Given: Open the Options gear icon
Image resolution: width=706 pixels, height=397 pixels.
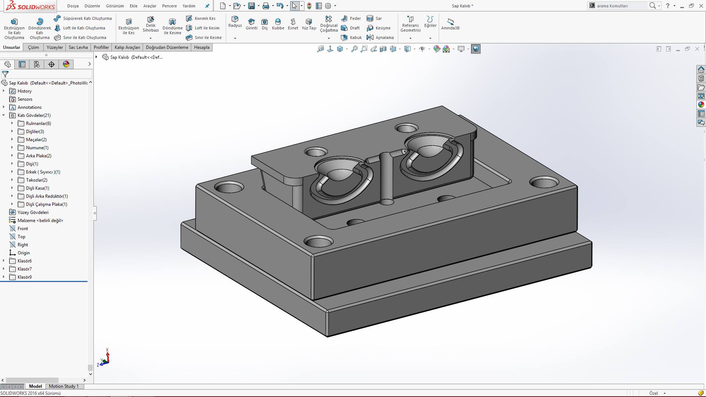Looking at the screenshot, I should 328,6.
